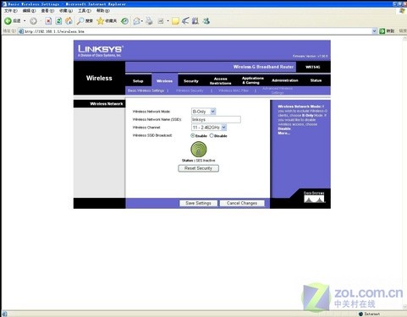Image resolution: width=407 pixels, height=317 pixels.
Task: Click the toolbar icon left of Messenger icon
Action: (195, 20)
